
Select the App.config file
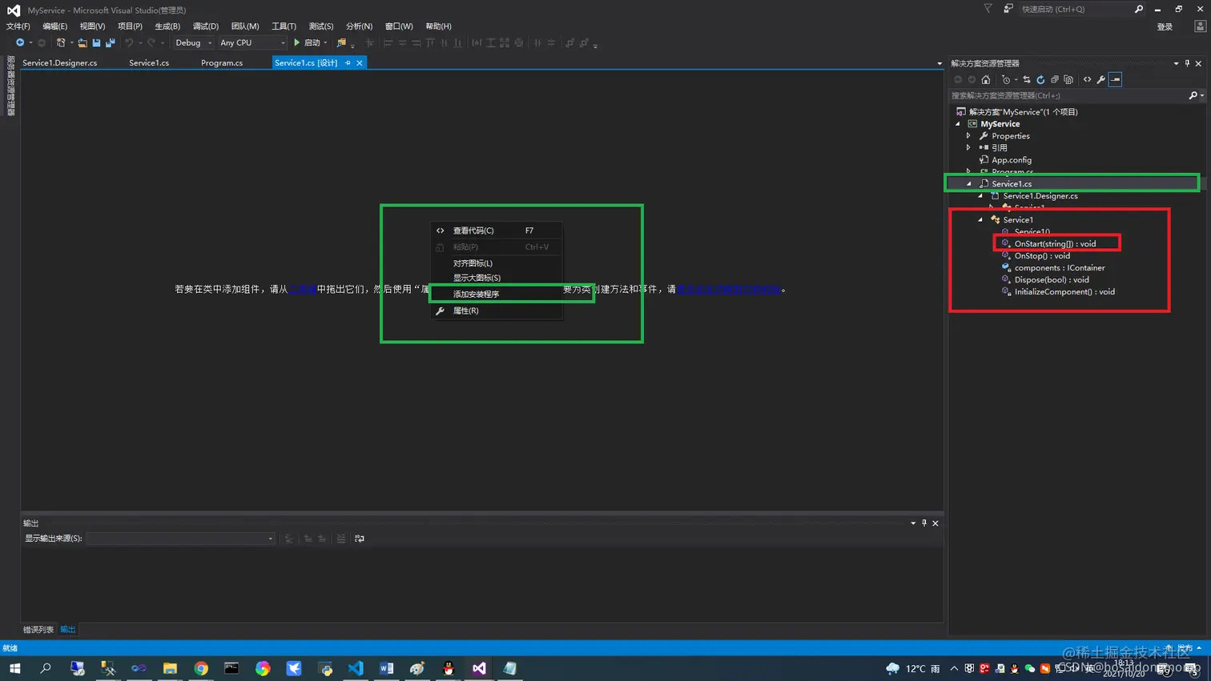tap(1012, 160)
